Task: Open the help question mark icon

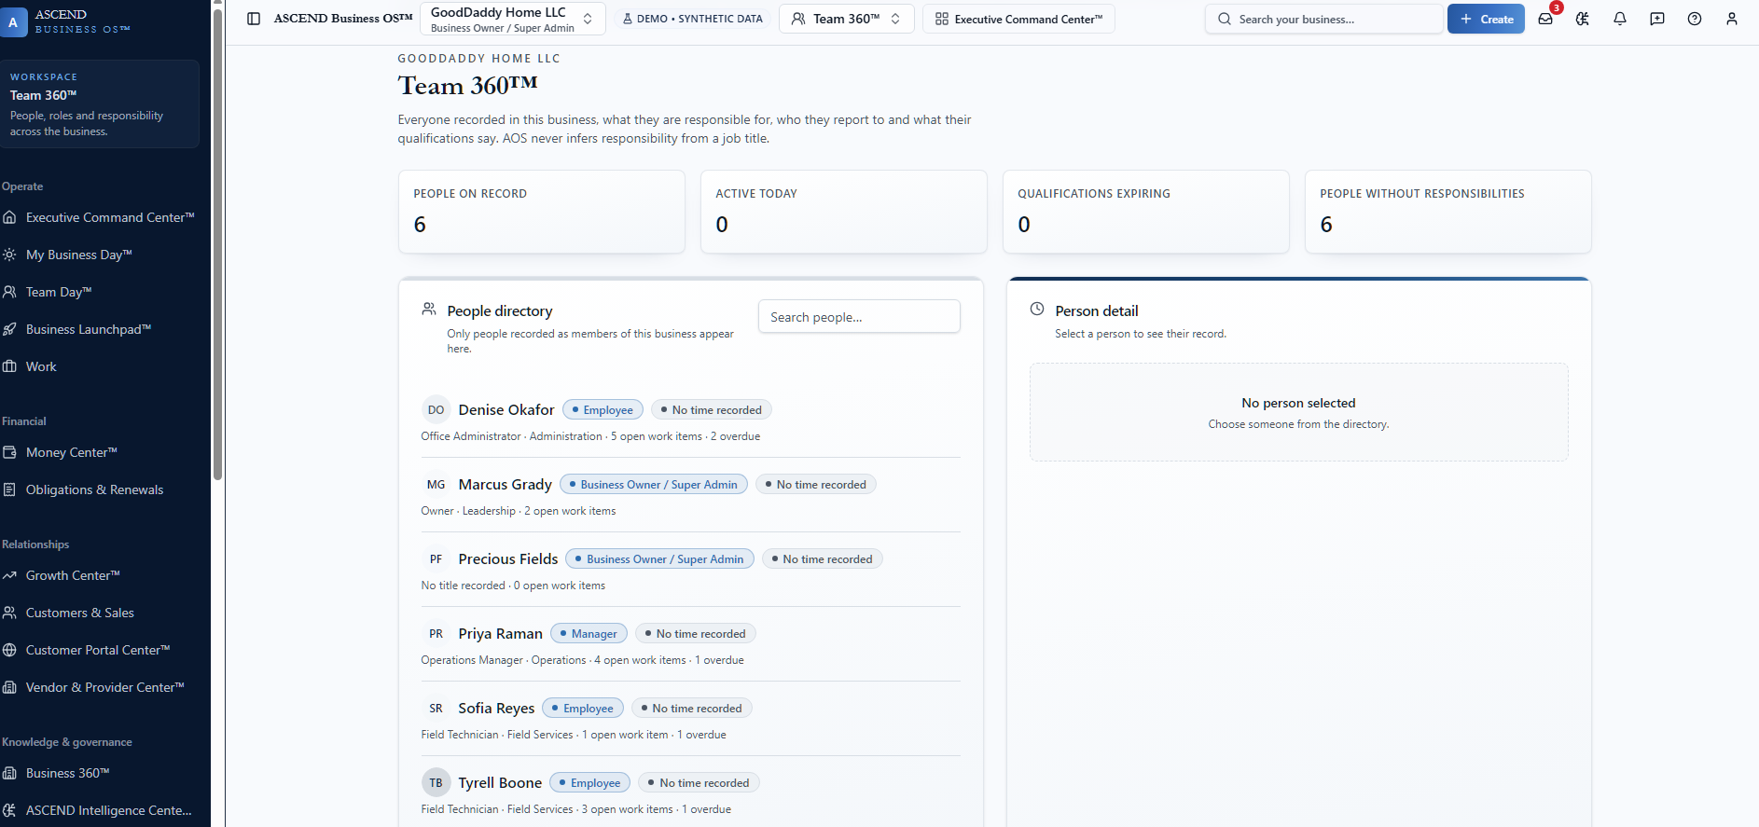Action: click(x=1695, y=19)
